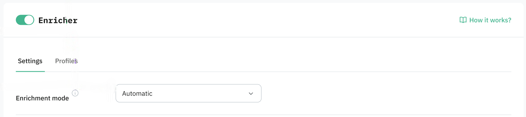This screenshot has height=117, width=526.
Task: Click the white knob of the Enricher toggle
Action: point(29,20)
